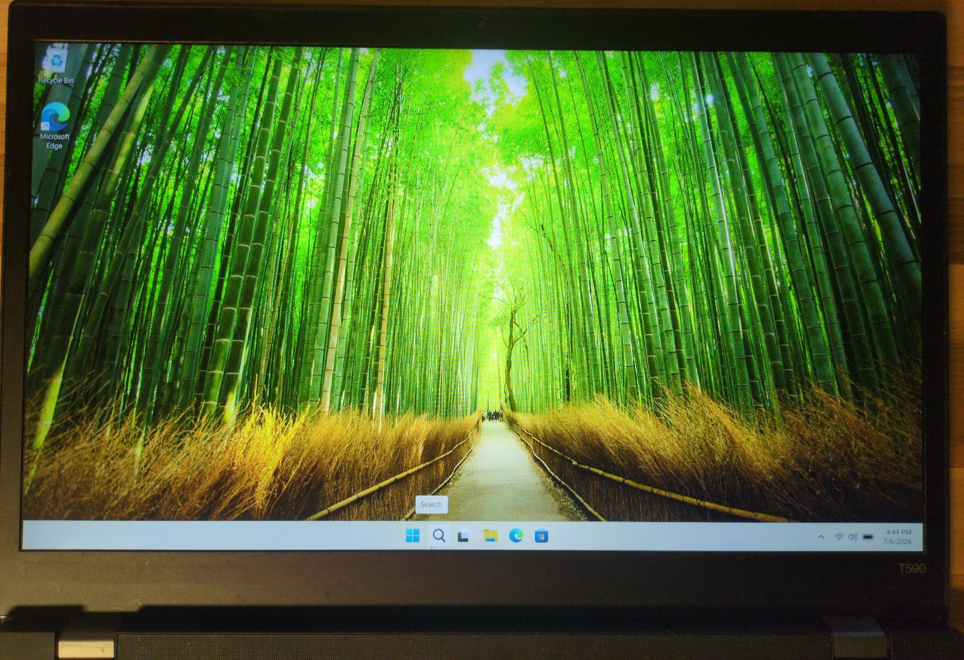The height and width of the screenshot is (660, 964).
Task: Open the Windows Start menu
Action: [x=413, y=536]
